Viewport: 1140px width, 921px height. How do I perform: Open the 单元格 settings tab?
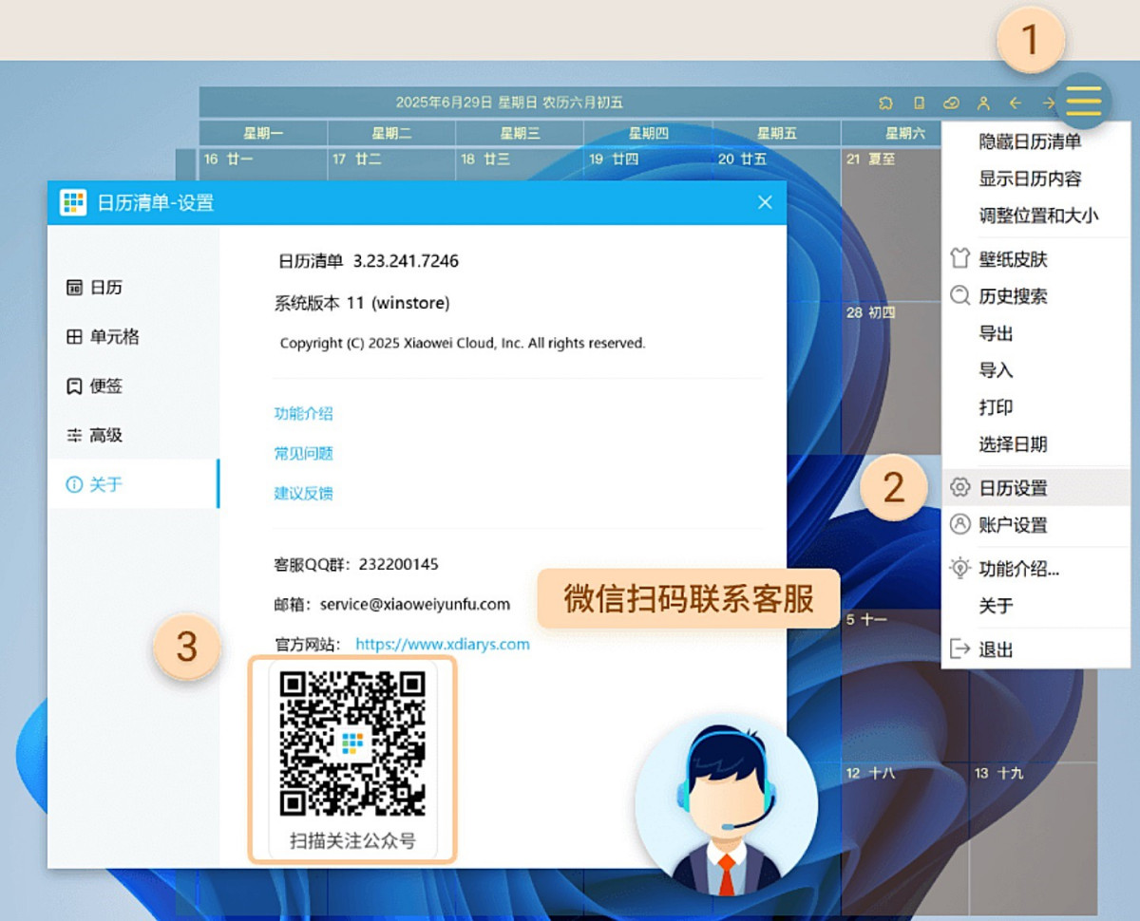tap(114, 337)
